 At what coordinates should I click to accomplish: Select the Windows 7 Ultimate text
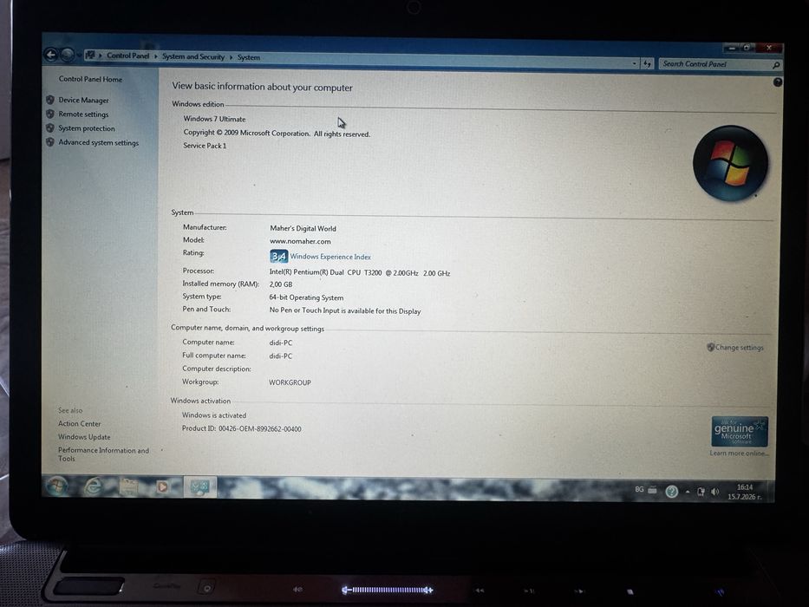click(x=215, y=119)
